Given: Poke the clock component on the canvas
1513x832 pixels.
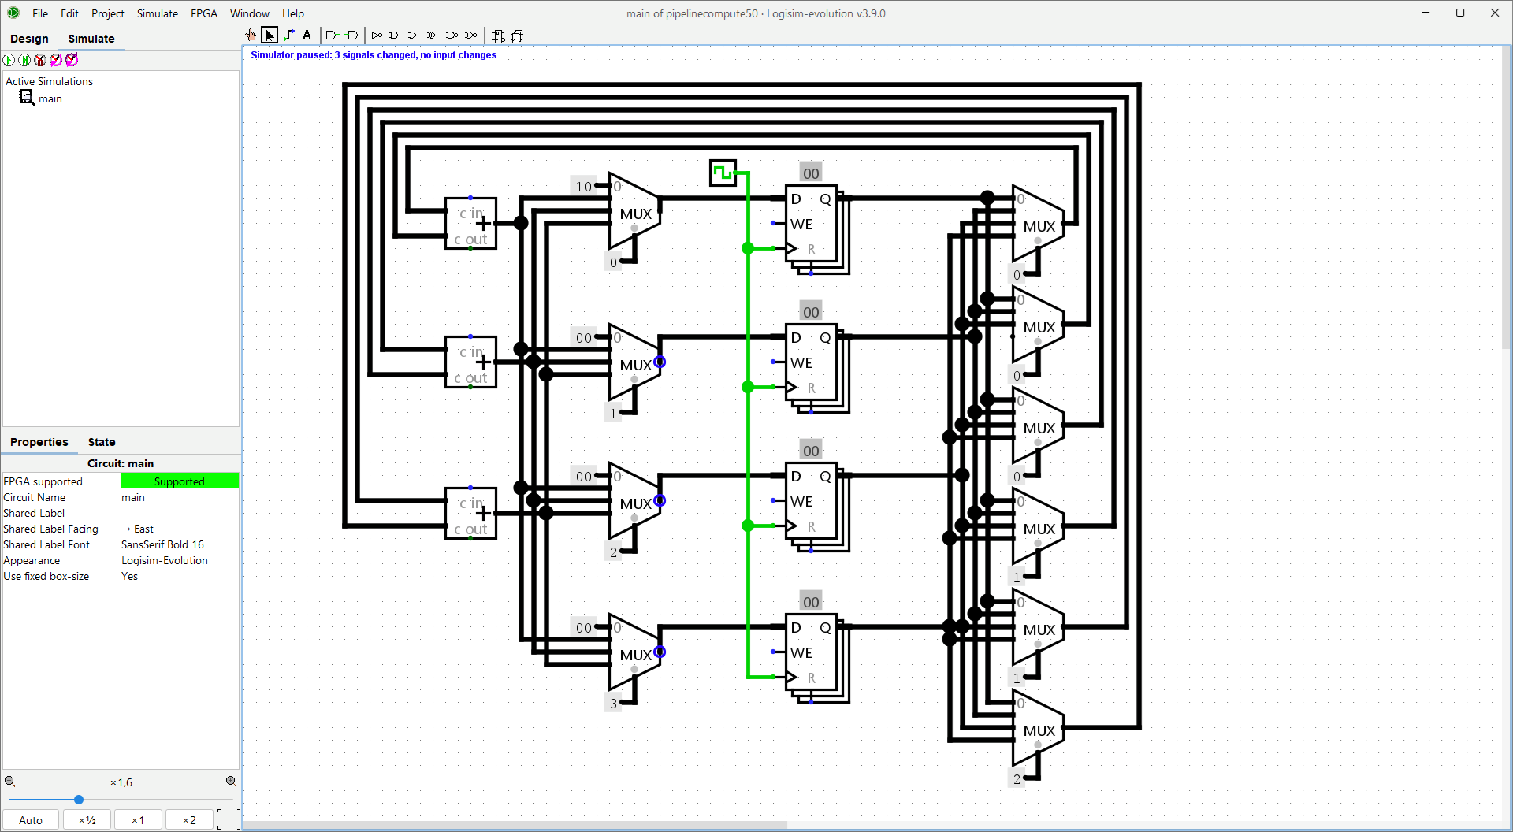Looking at the screenshot, I should (x=723, y=173).
